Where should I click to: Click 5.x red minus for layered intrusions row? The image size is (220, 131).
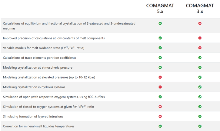coord(160,116)
